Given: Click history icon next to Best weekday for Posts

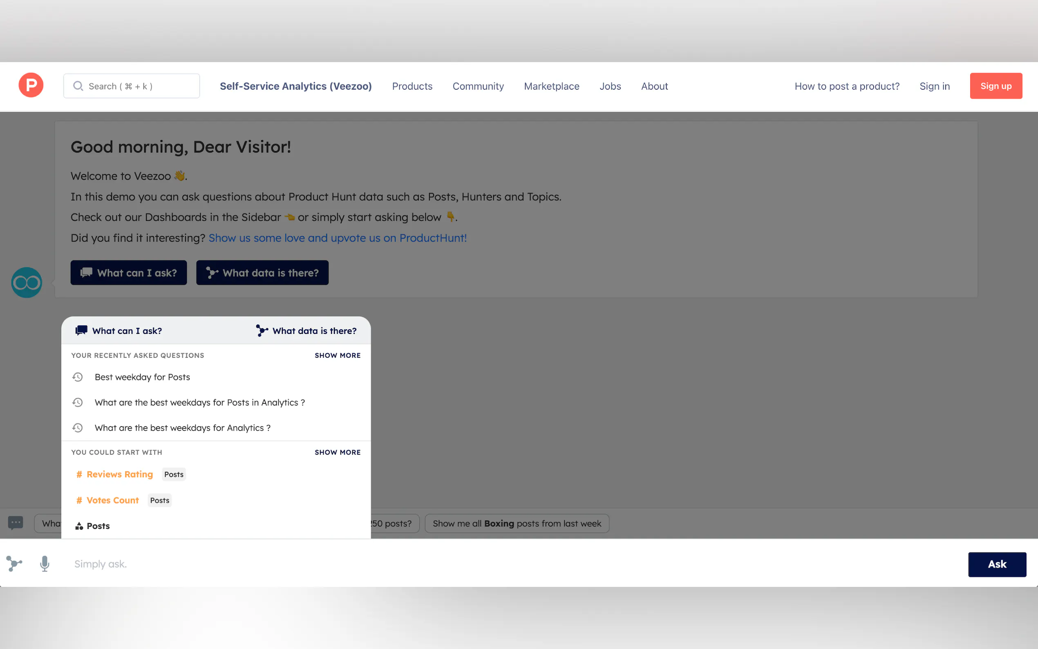Looking at the screenshot, I should pyautogui.click(x=78, y=377).
